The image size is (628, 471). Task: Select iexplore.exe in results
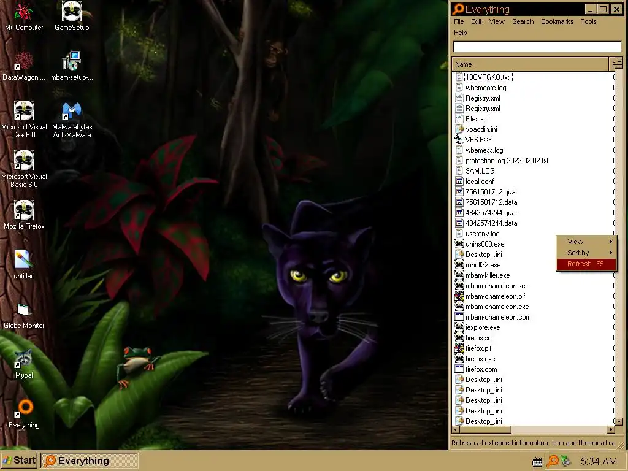483,327
